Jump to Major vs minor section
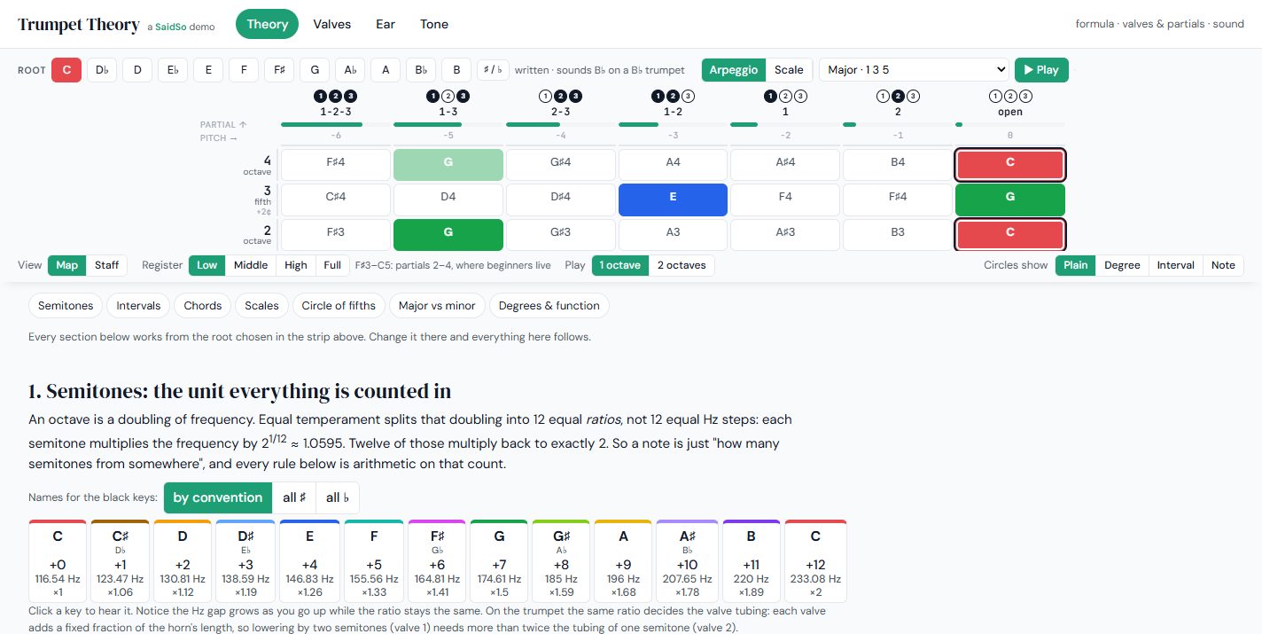The width and height of the screenshot is (1262, 634). coord(437,306)
